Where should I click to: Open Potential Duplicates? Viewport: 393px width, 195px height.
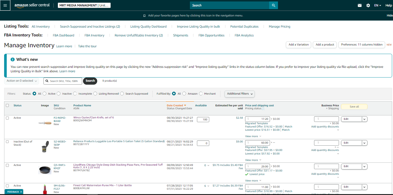pyautogui.click(x=244, y=26)
